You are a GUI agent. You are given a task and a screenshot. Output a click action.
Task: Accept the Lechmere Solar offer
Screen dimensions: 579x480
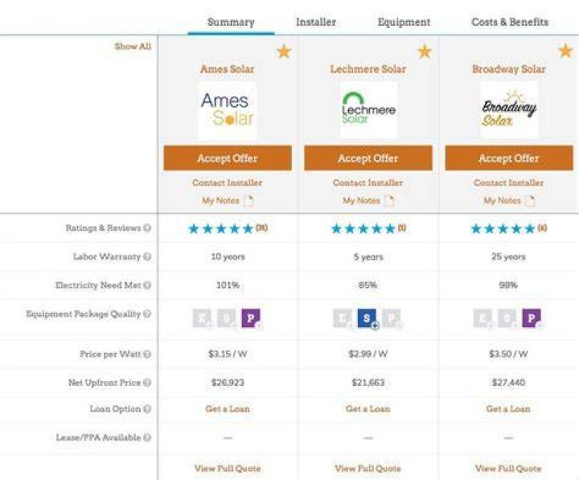point(368,158)
